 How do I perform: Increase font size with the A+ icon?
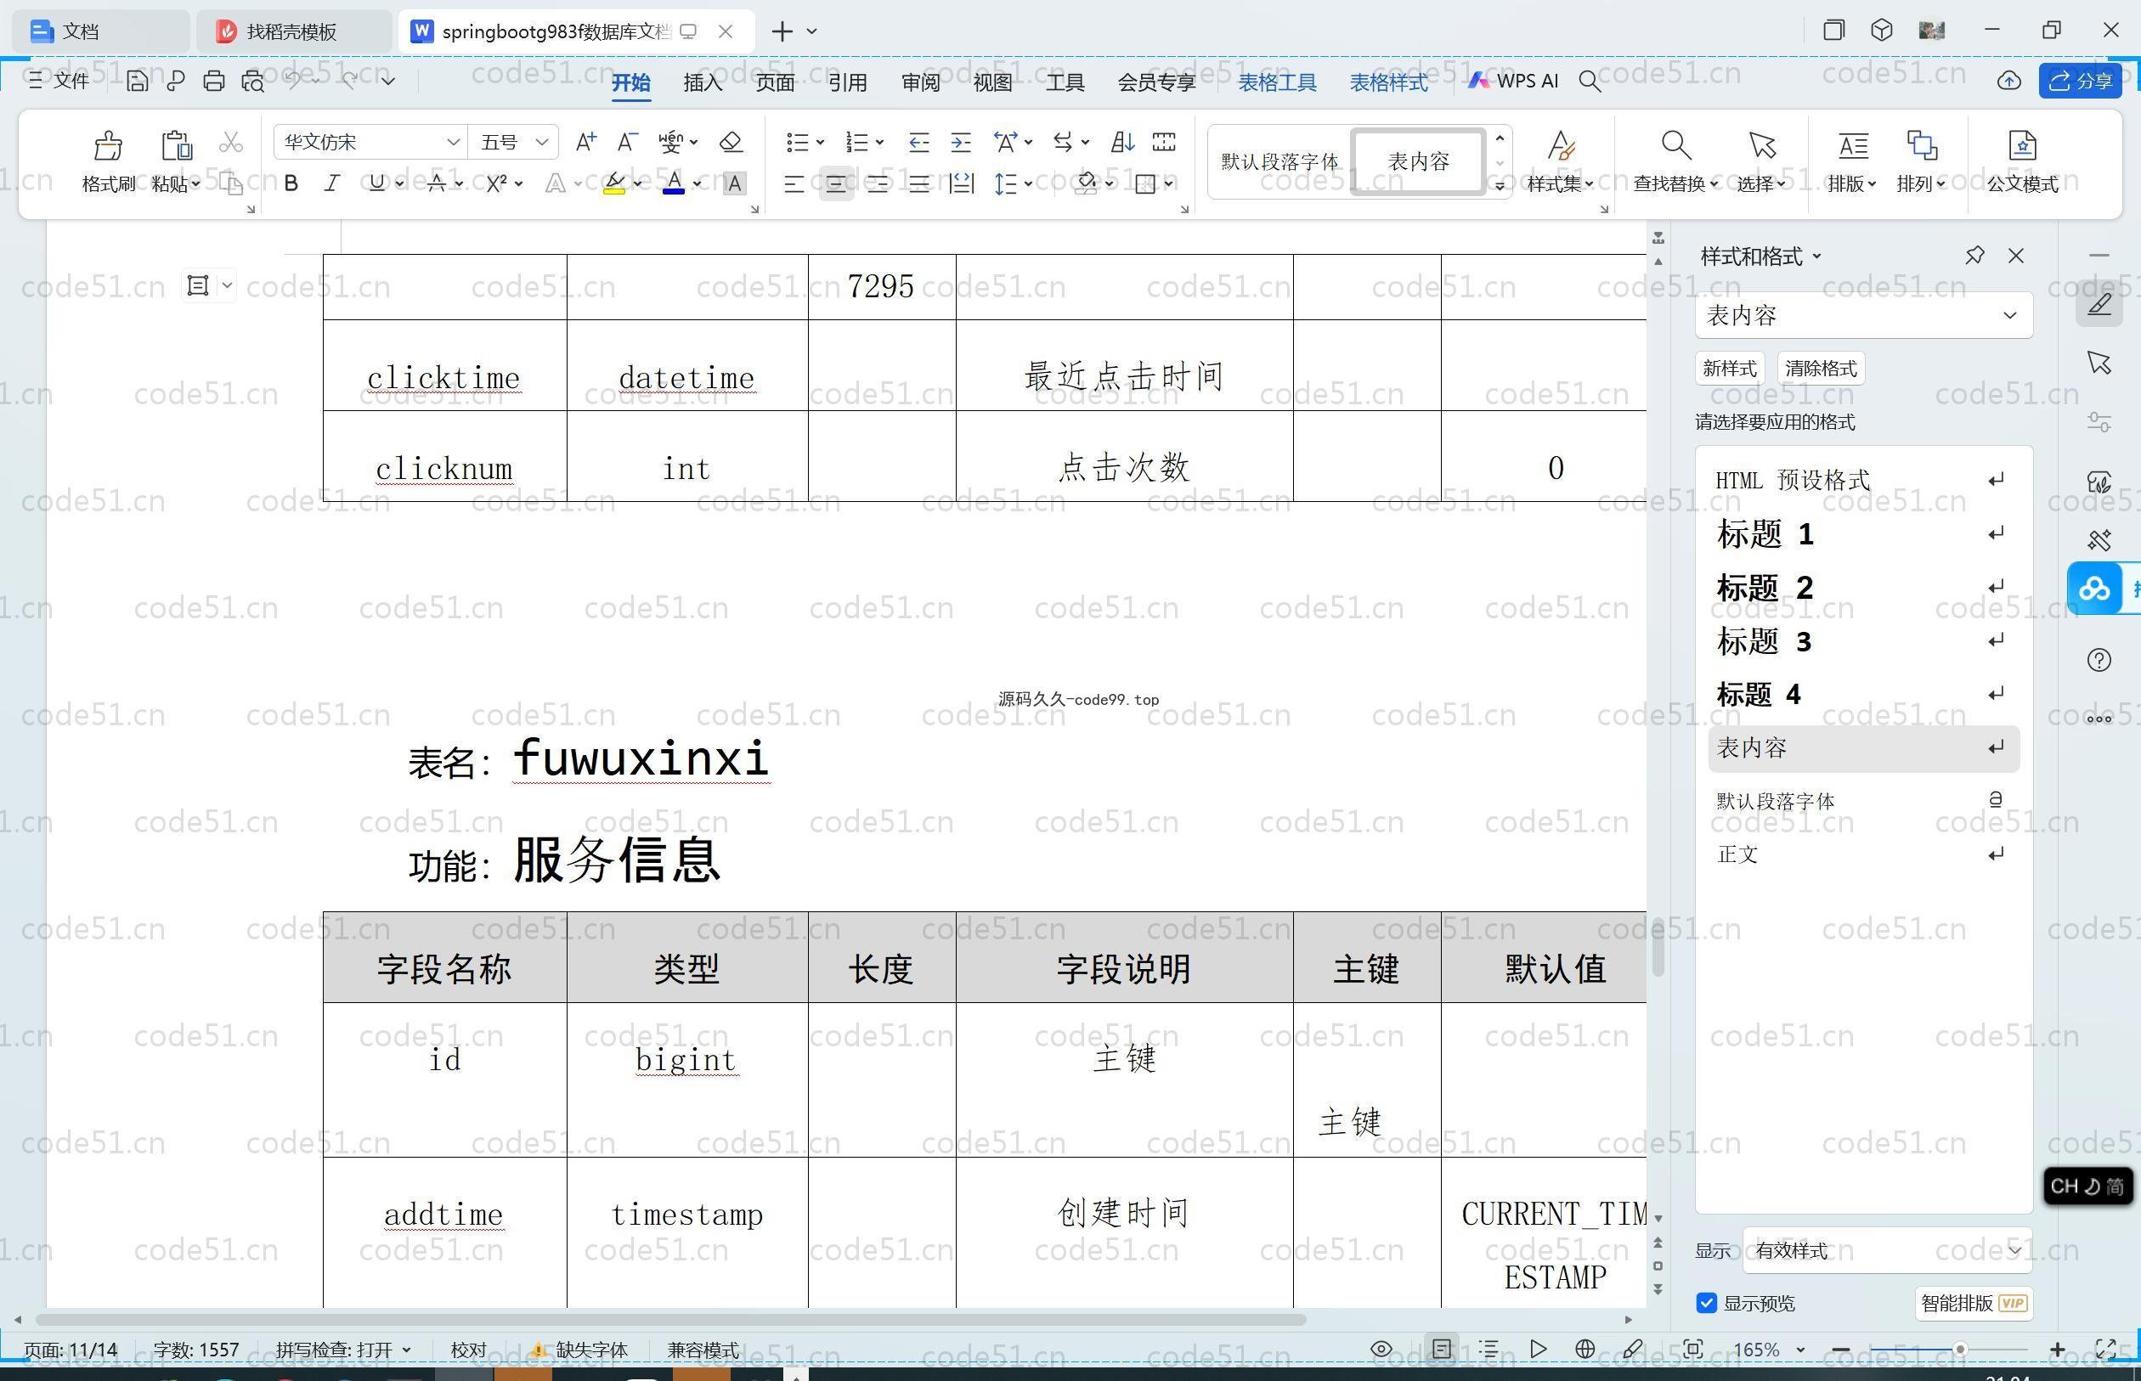(x=585, y=142)
